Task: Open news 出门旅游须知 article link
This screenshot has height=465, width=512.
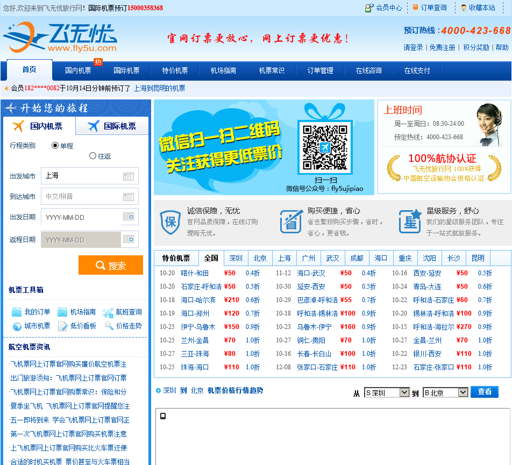Action: point(69,378)
